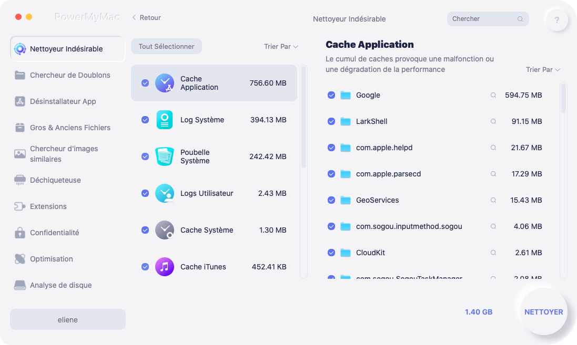Select the GeoServices folder name
The image size is (577, 345).
click(x=377, y=200)
